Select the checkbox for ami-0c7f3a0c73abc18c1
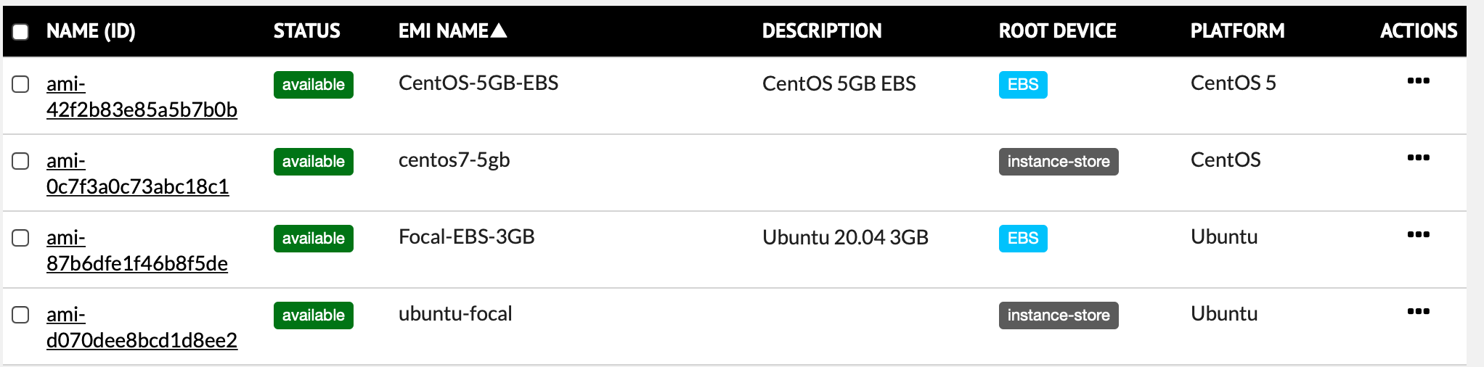 coord(20,161)
